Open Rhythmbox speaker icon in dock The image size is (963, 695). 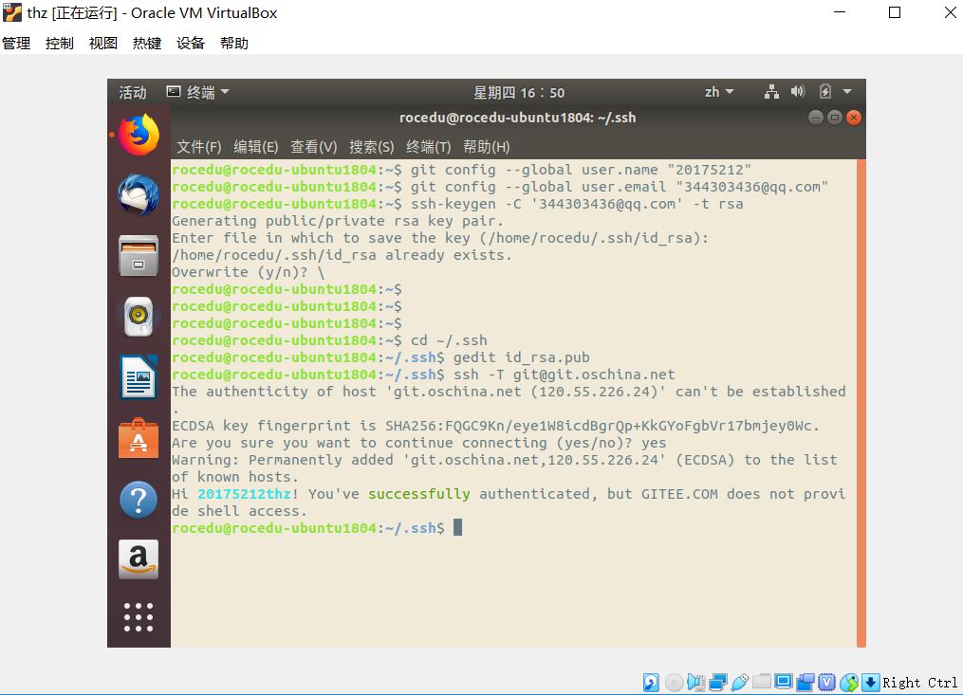click(x=139, y=316)
